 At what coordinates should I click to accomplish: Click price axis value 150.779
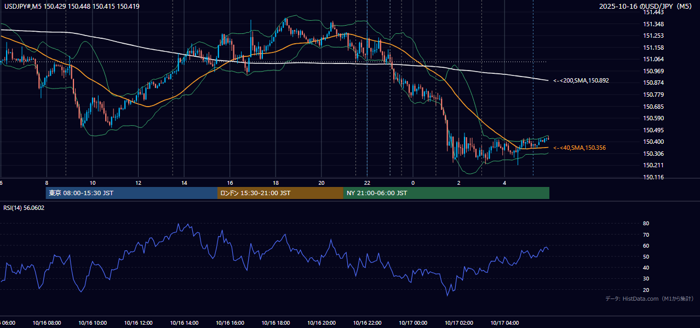tap(654, 95)
